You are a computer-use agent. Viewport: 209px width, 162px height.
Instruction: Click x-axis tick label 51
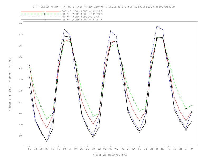pos(128,149)
